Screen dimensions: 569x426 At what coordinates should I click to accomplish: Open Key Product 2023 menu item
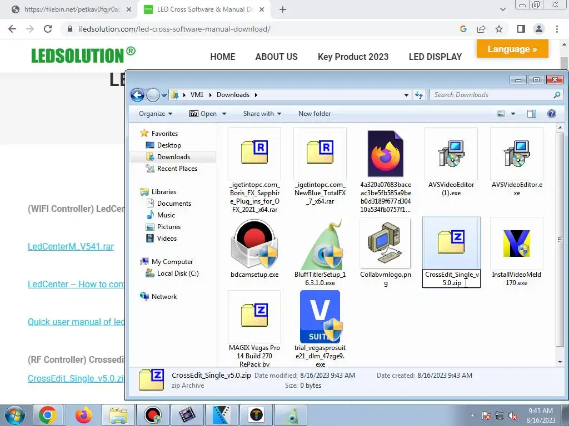[353, 57]
